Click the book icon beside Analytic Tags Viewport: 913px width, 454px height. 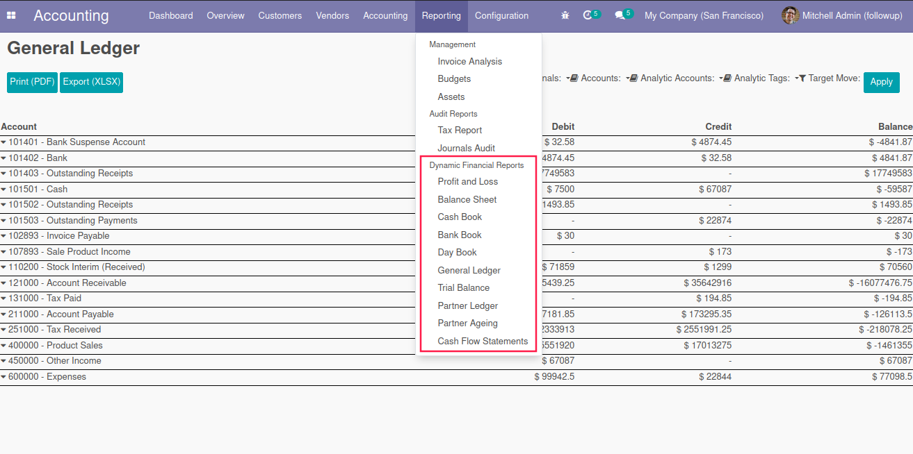click(727, 78)
